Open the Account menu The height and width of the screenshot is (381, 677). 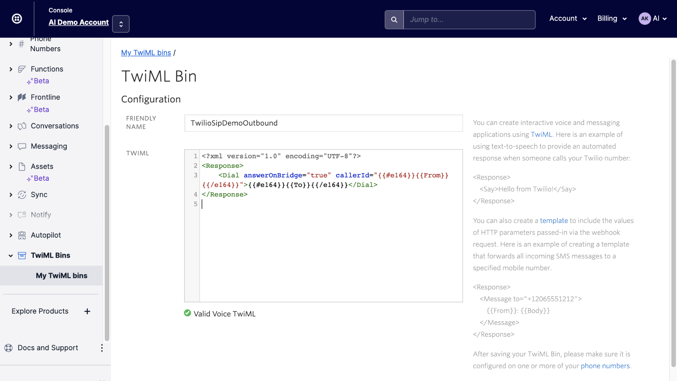(x=568, y=19)
